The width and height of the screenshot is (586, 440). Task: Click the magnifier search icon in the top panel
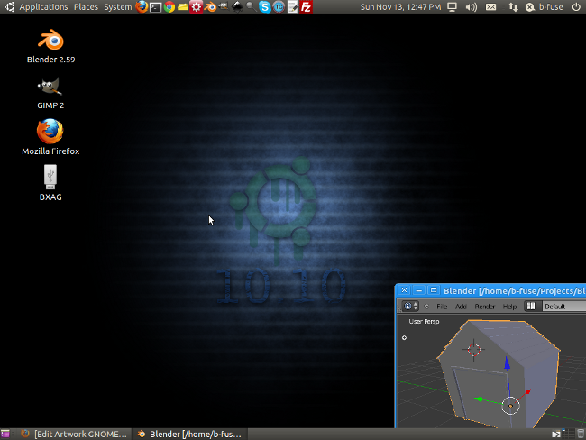[251, 6]
